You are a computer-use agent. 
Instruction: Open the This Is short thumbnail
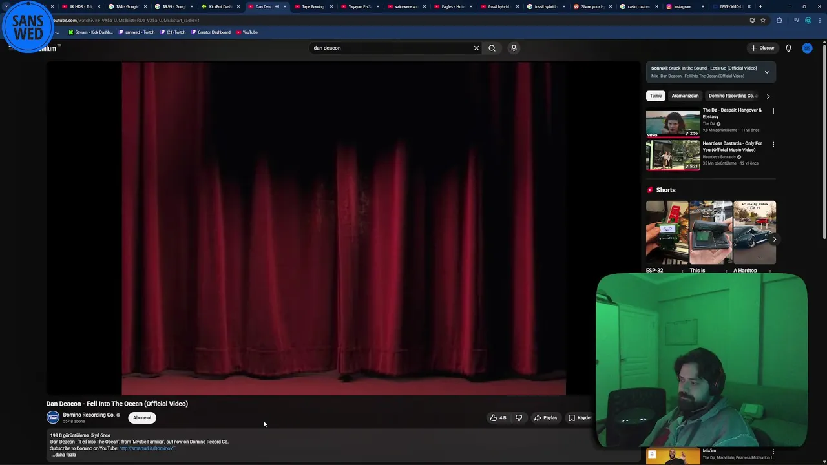pos(711,232)
